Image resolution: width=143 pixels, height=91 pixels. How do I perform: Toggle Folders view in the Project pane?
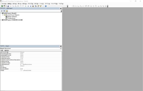[x=7, y=11]
